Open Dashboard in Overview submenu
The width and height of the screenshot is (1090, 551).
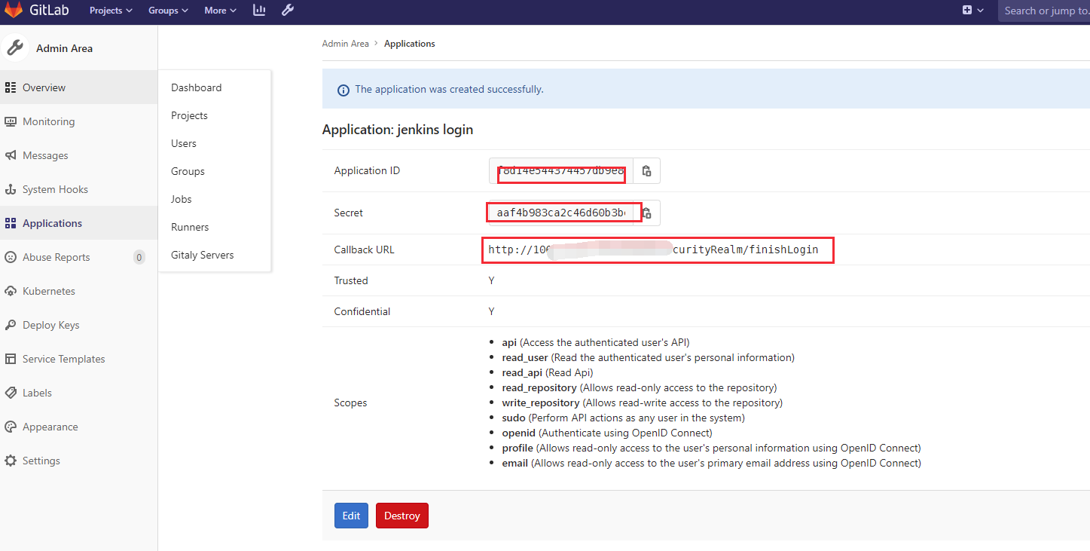pos(197,87)
